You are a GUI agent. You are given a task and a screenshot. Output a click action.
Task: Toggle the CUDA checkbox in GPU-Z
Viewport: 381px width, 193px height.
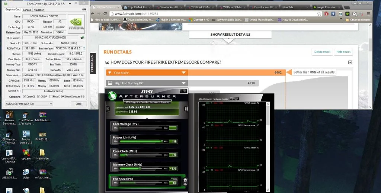click(x=38, y=97)
